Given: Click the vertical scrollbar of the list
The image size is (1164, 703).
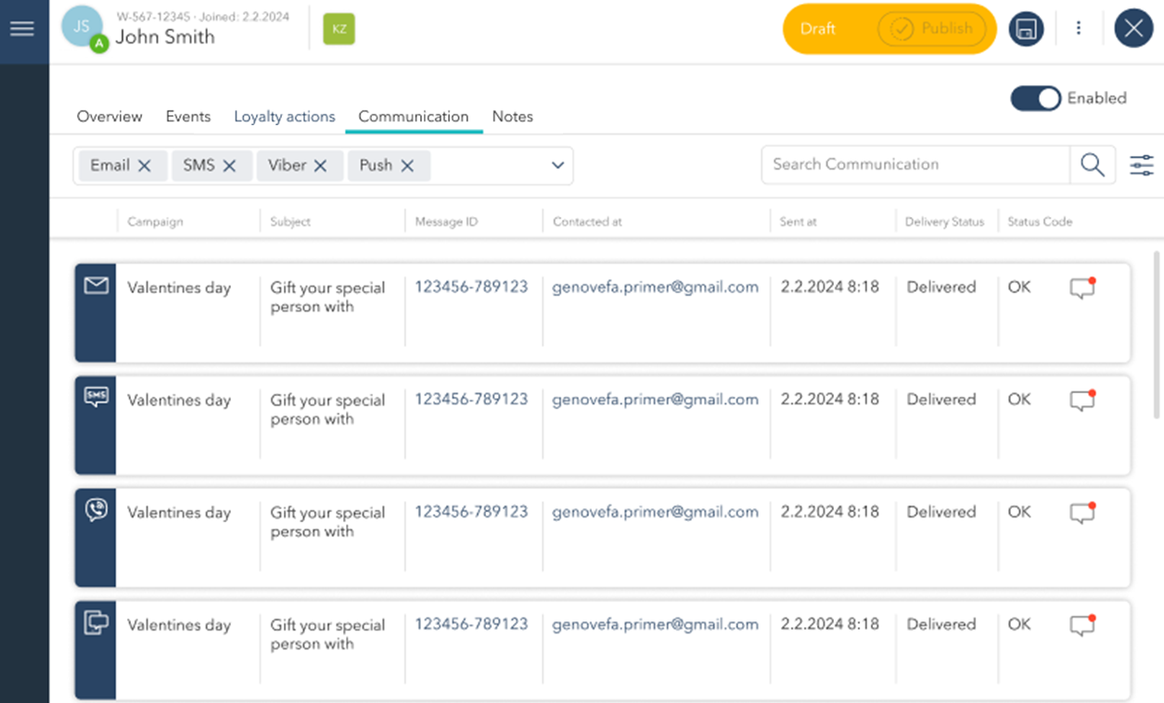Looking at the screenshot, I should [1156, 334].
